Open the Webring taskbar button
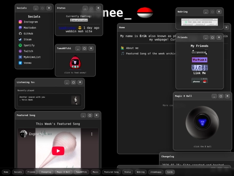This screenshot has width=234, height=176. click(141, 172)
